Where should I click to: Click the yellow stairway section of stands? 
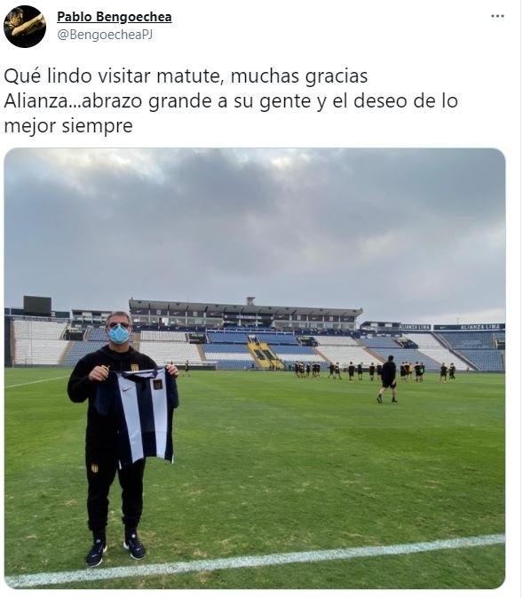click(265, 355)
